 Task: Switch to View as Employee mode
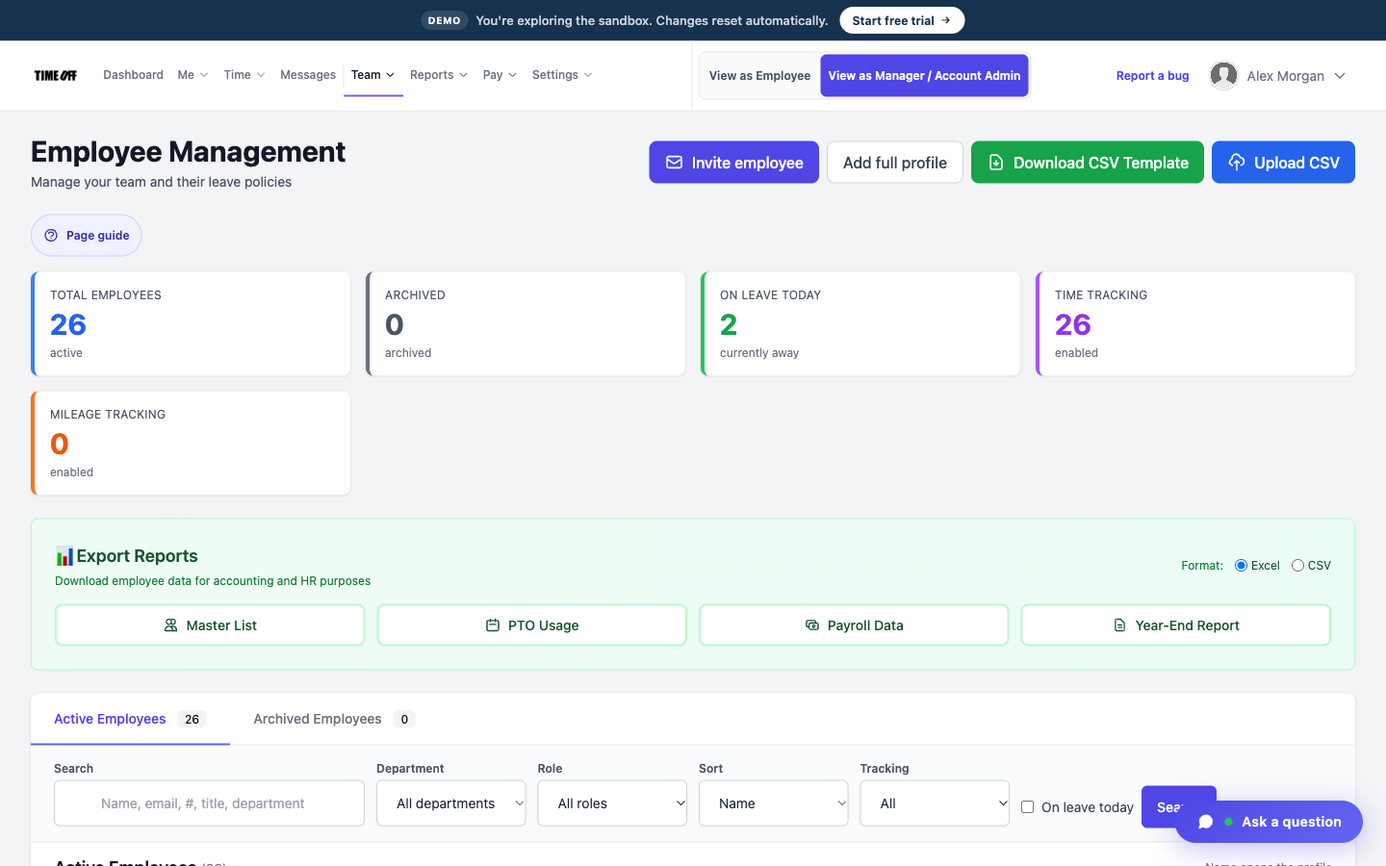tap(759, 76)
